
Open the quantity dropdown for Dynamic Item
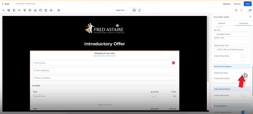(155, 97)
